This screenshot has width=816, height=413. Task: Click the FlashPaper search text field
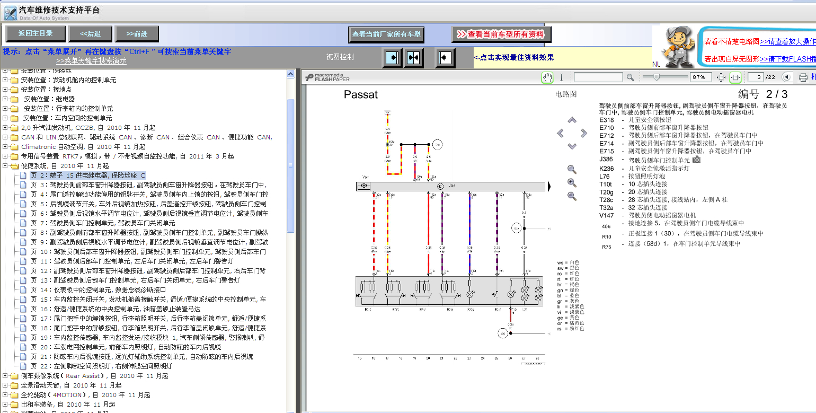coord(598,77)
